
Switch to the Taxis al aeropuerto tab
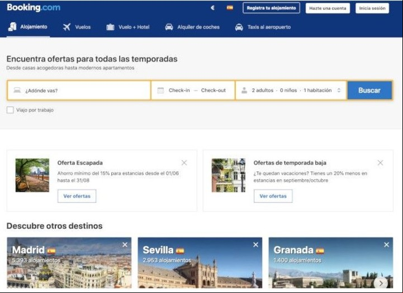pyautogui.click(x=263, y=27)
